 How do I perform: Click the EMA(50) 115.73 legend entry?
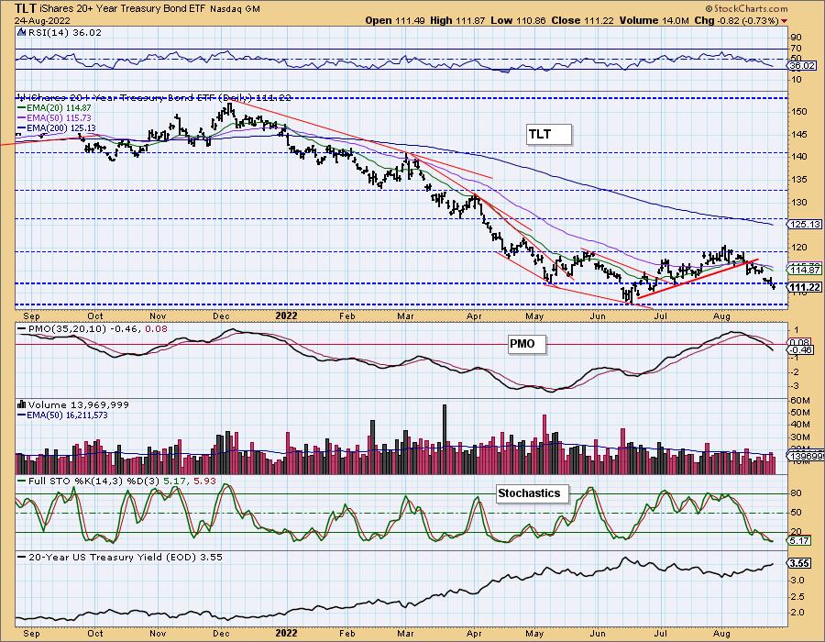click(54, 118)
